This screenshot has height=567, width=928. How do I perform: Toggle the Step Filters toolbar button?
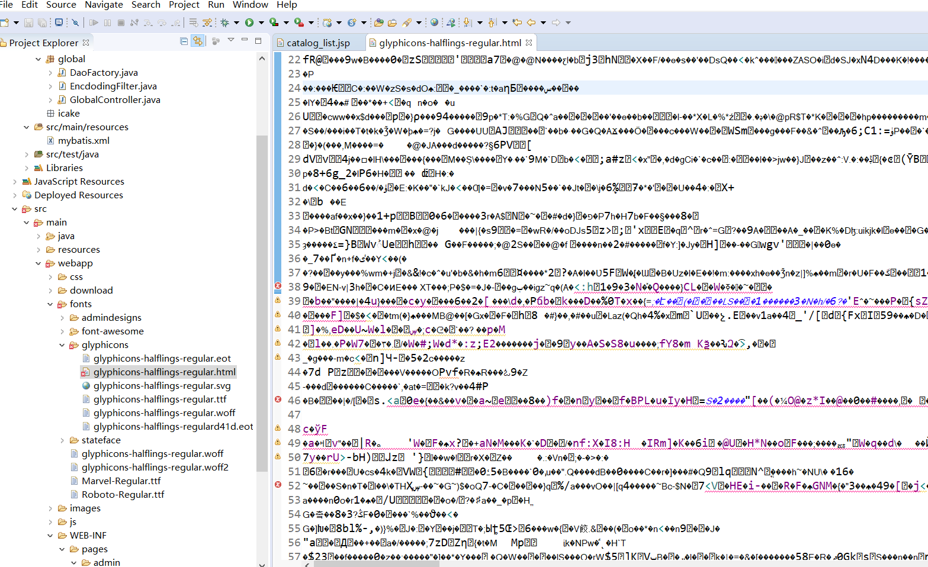coord(207,22)
